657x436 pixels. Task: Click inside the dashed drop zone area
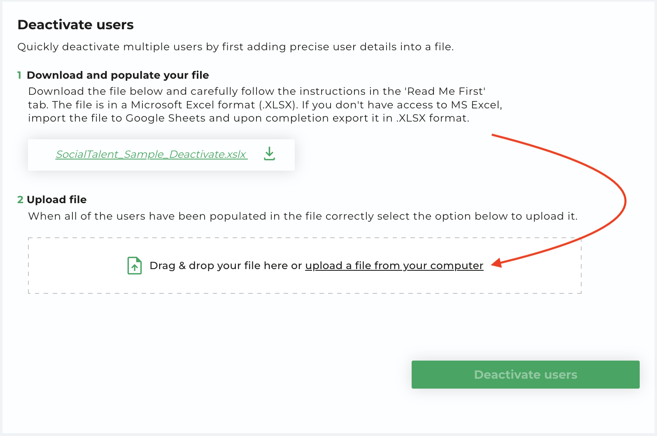[x=305, y=265]
